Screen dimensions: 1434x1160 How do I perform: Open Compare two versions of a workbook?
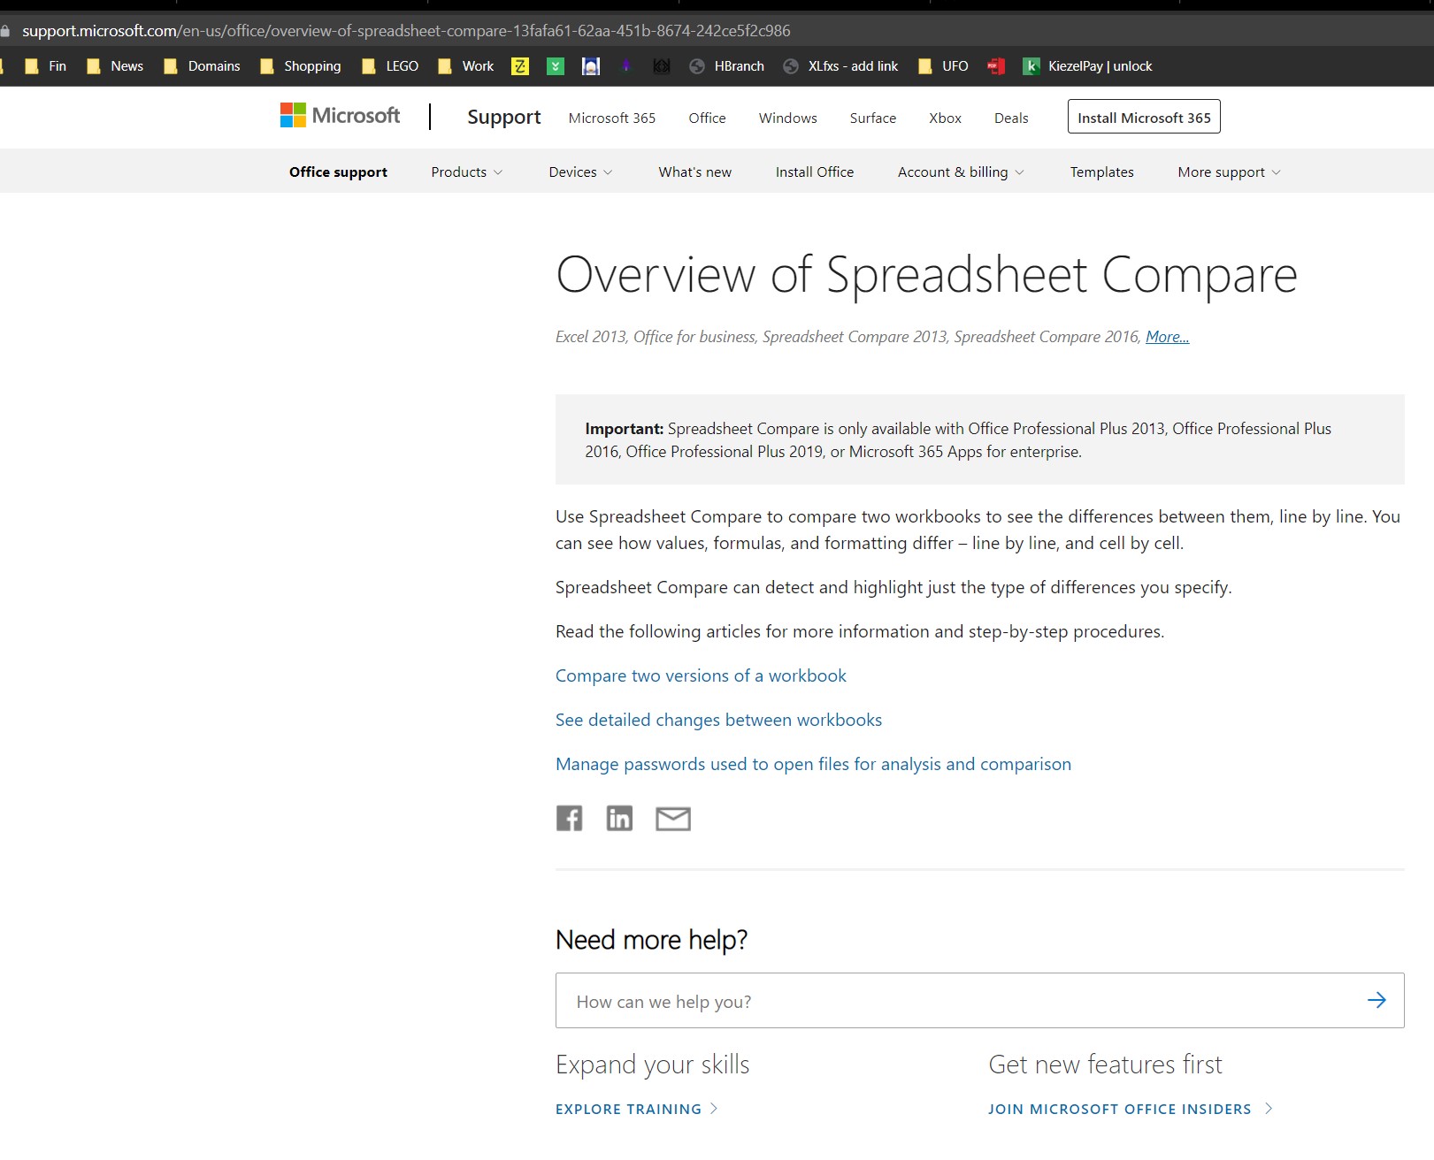pos(701,675)
